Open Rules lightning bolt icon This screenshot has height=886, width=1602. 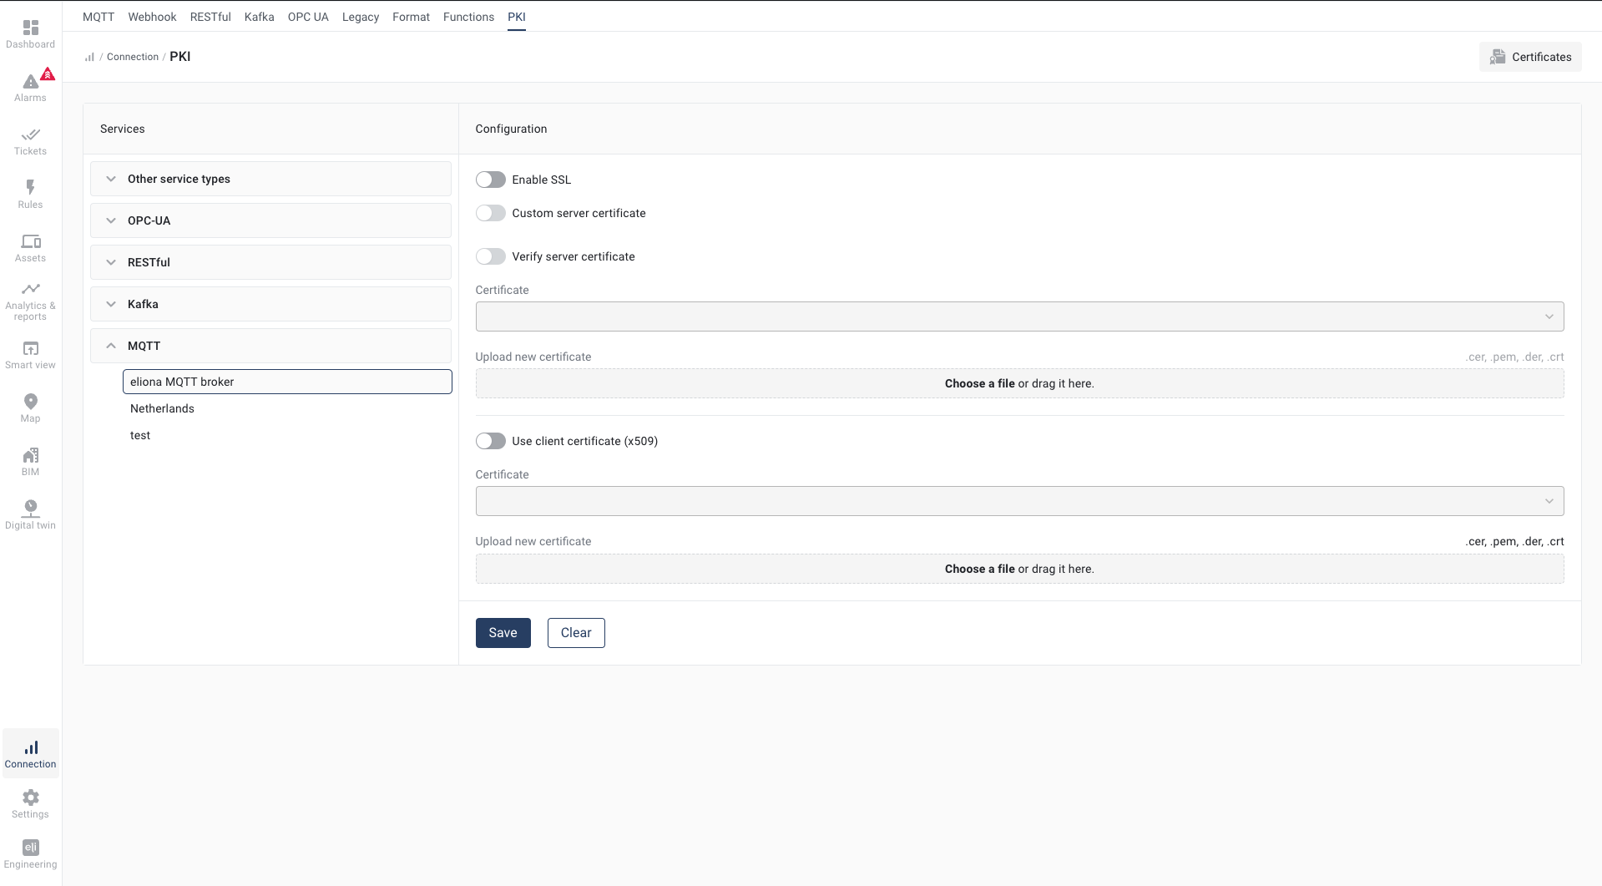click(31, 188)
